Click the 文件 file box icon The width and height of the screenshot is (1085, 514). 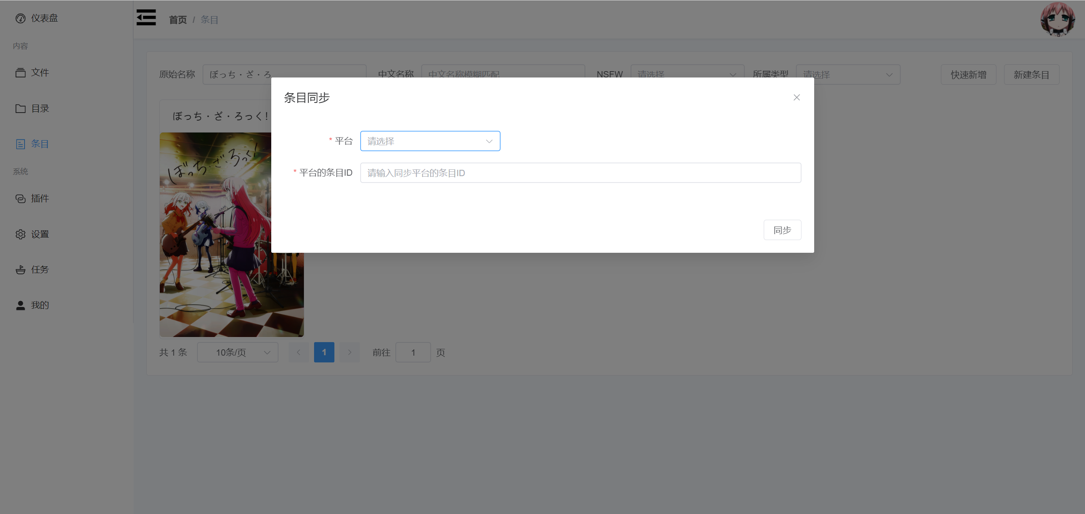(x=20, y=72)
